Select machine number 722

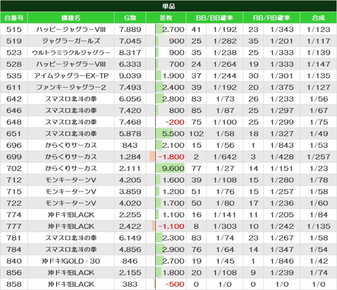pos(14,203)
